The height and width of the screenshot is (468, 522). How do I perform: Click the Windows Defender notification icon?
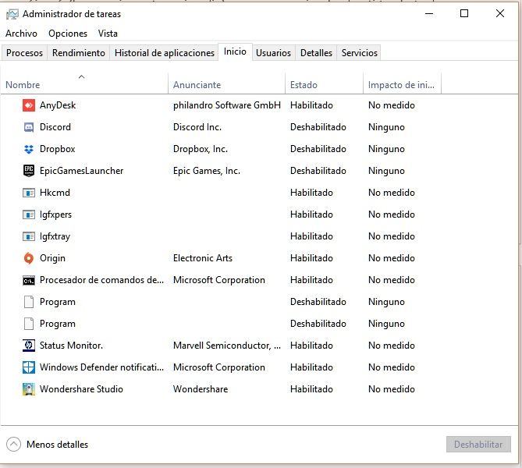click(x=29, y=367)
